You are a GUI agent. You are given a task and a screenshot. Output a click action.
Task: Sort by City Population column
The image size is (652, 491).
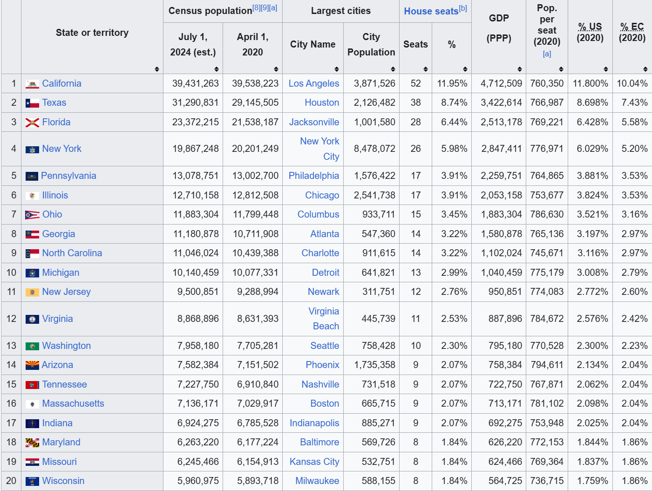(x=393, y=69)
